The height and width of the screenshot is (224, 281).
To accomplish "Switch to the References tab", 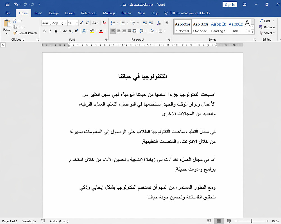I will [x=89, y=13].
